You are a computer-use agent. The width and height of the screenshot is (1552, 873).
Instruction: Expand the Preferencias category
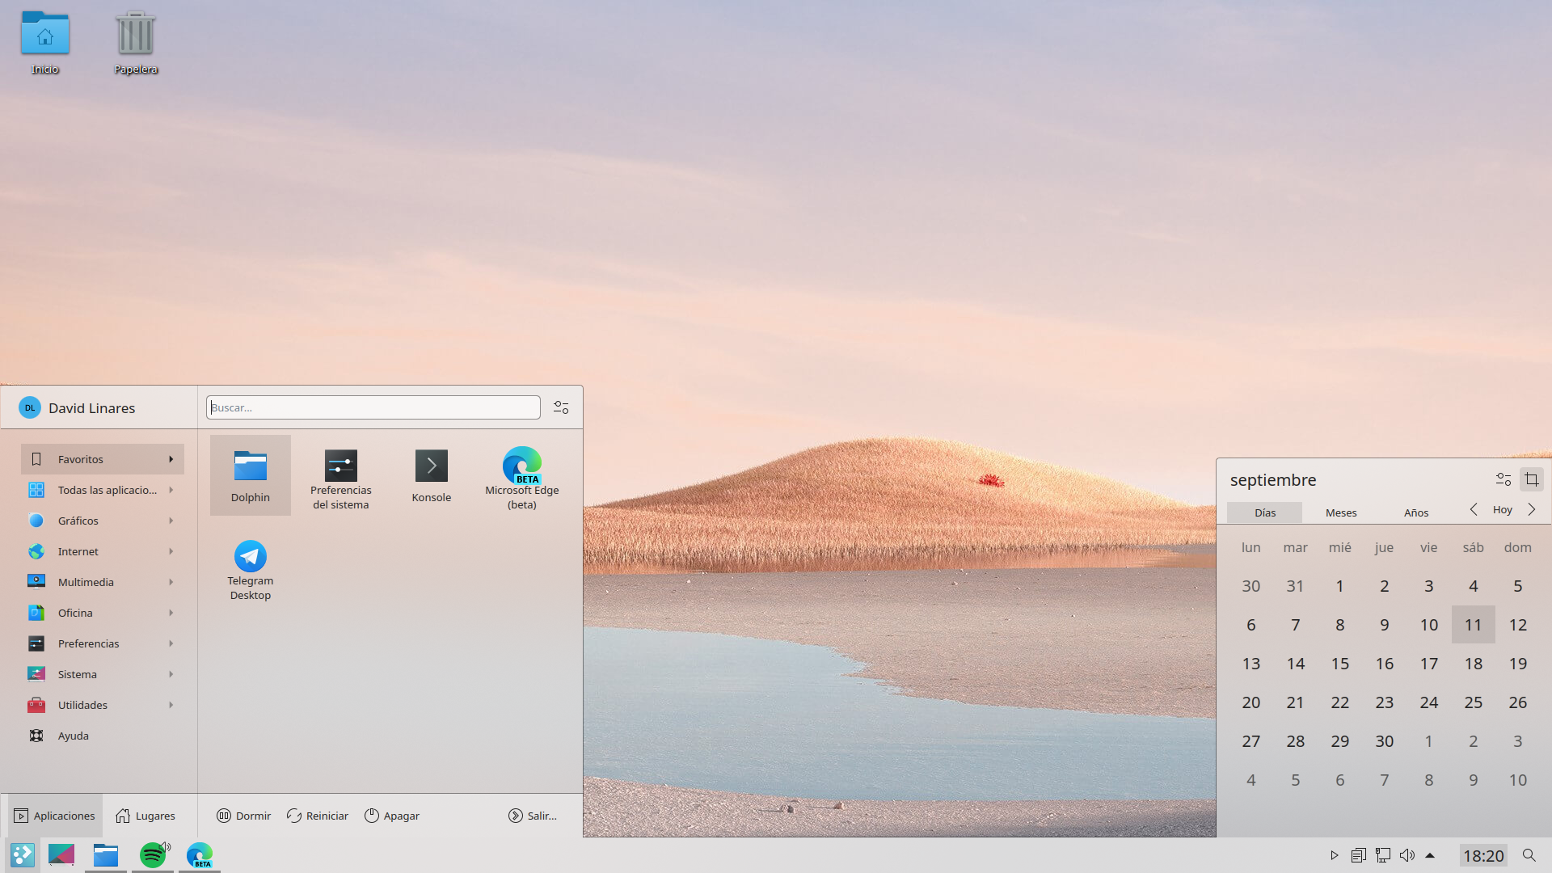tap(103, 643)
